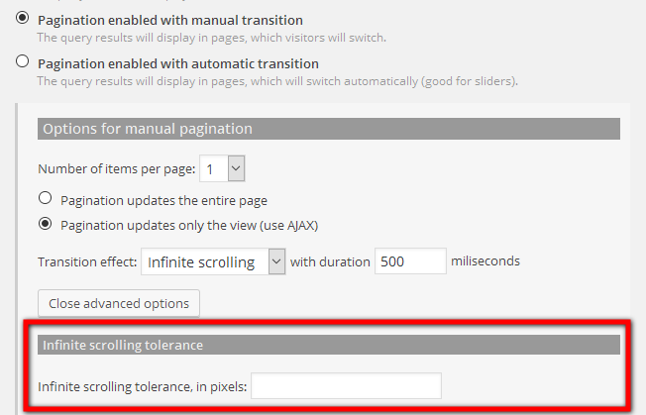
Task: Focus the infinite scrolling tolerance pixels field
Action: [346, 385]
